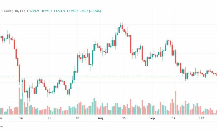The width and height of the screenshot is (217, 131).
Task: Click the 14 date label before Jul
Action: [x=21, y=118]
